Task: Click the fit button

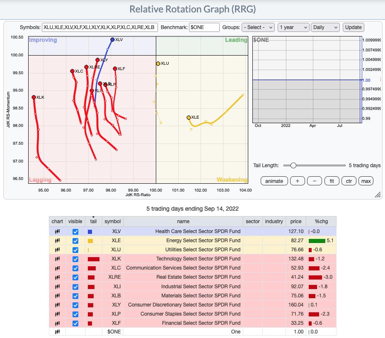Action: (x=332, y=181)
